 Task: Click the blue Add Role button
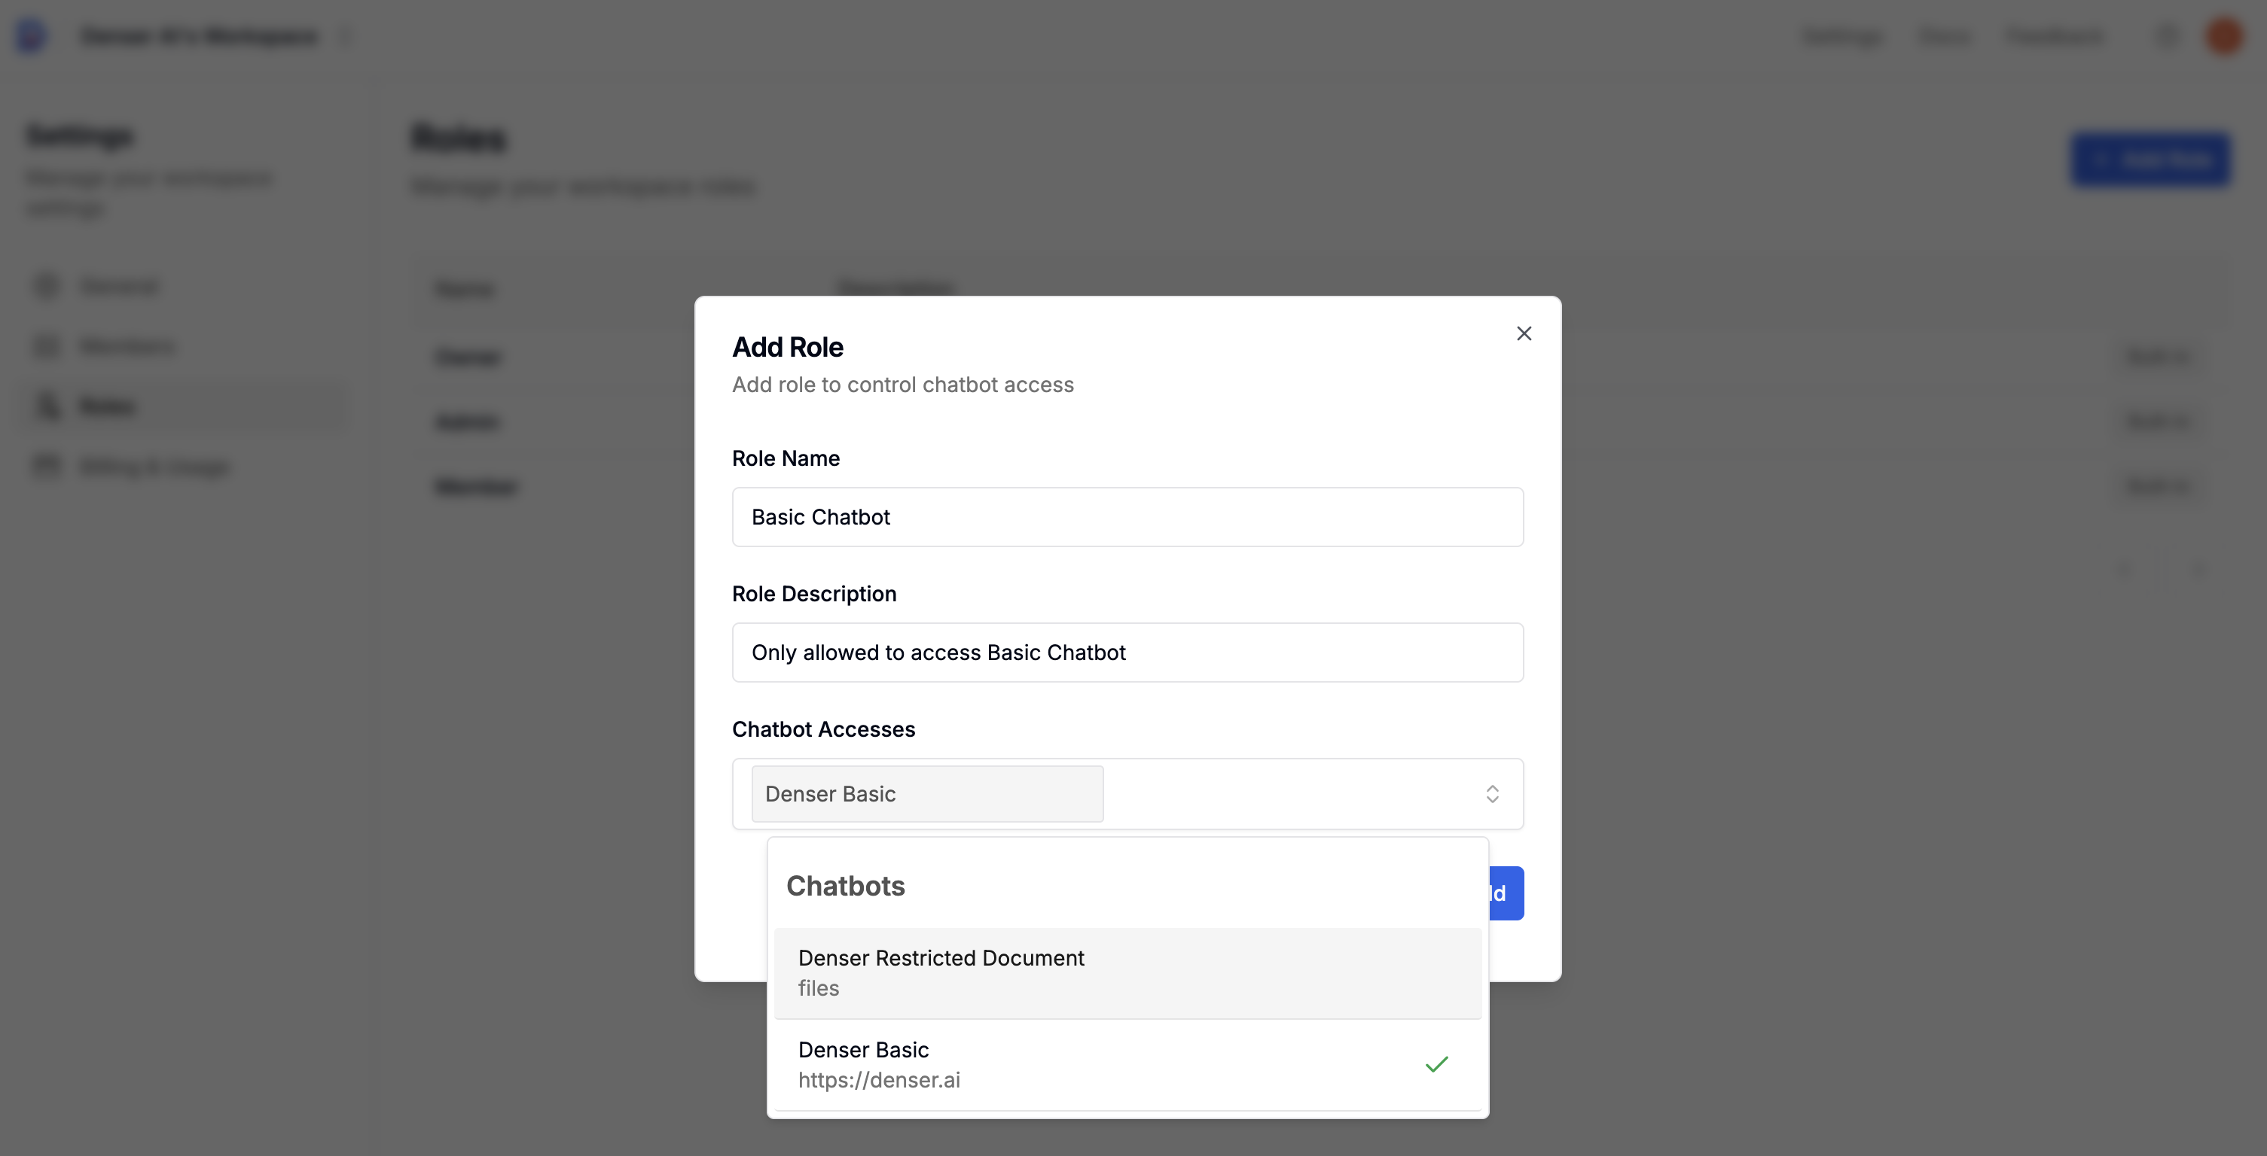click(x=2150, y=160)
